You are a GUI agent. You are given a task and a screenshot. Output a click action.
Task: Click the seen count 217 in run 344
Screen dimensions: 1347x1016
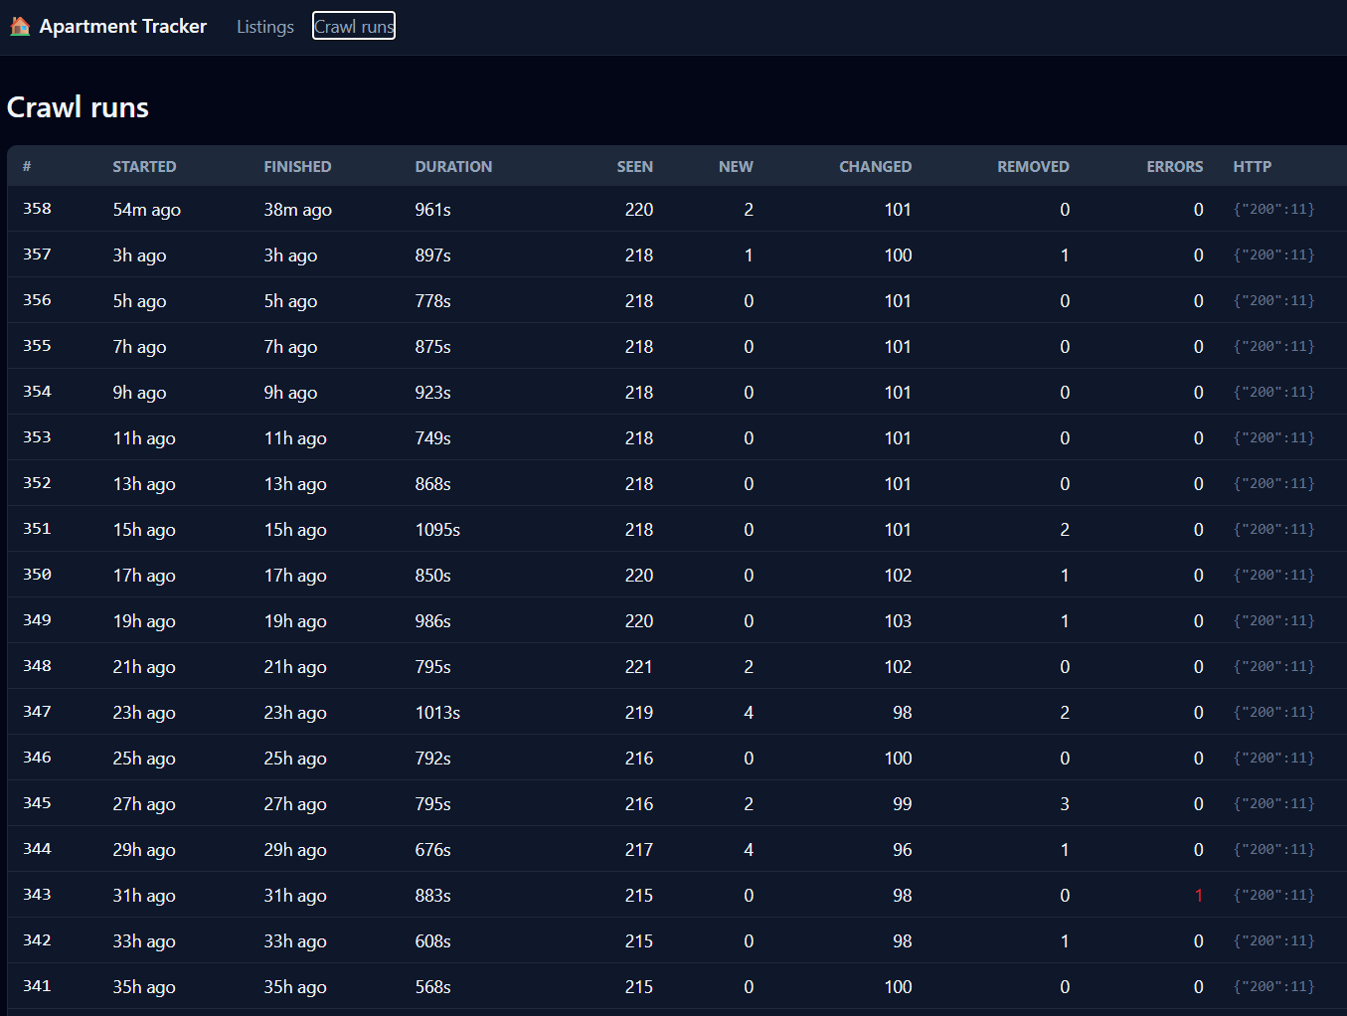(x=638, y=850)
